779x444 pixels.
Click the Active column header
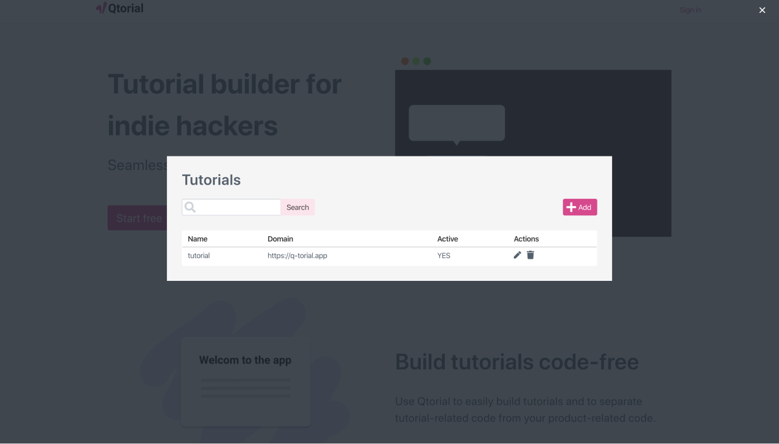448,239
